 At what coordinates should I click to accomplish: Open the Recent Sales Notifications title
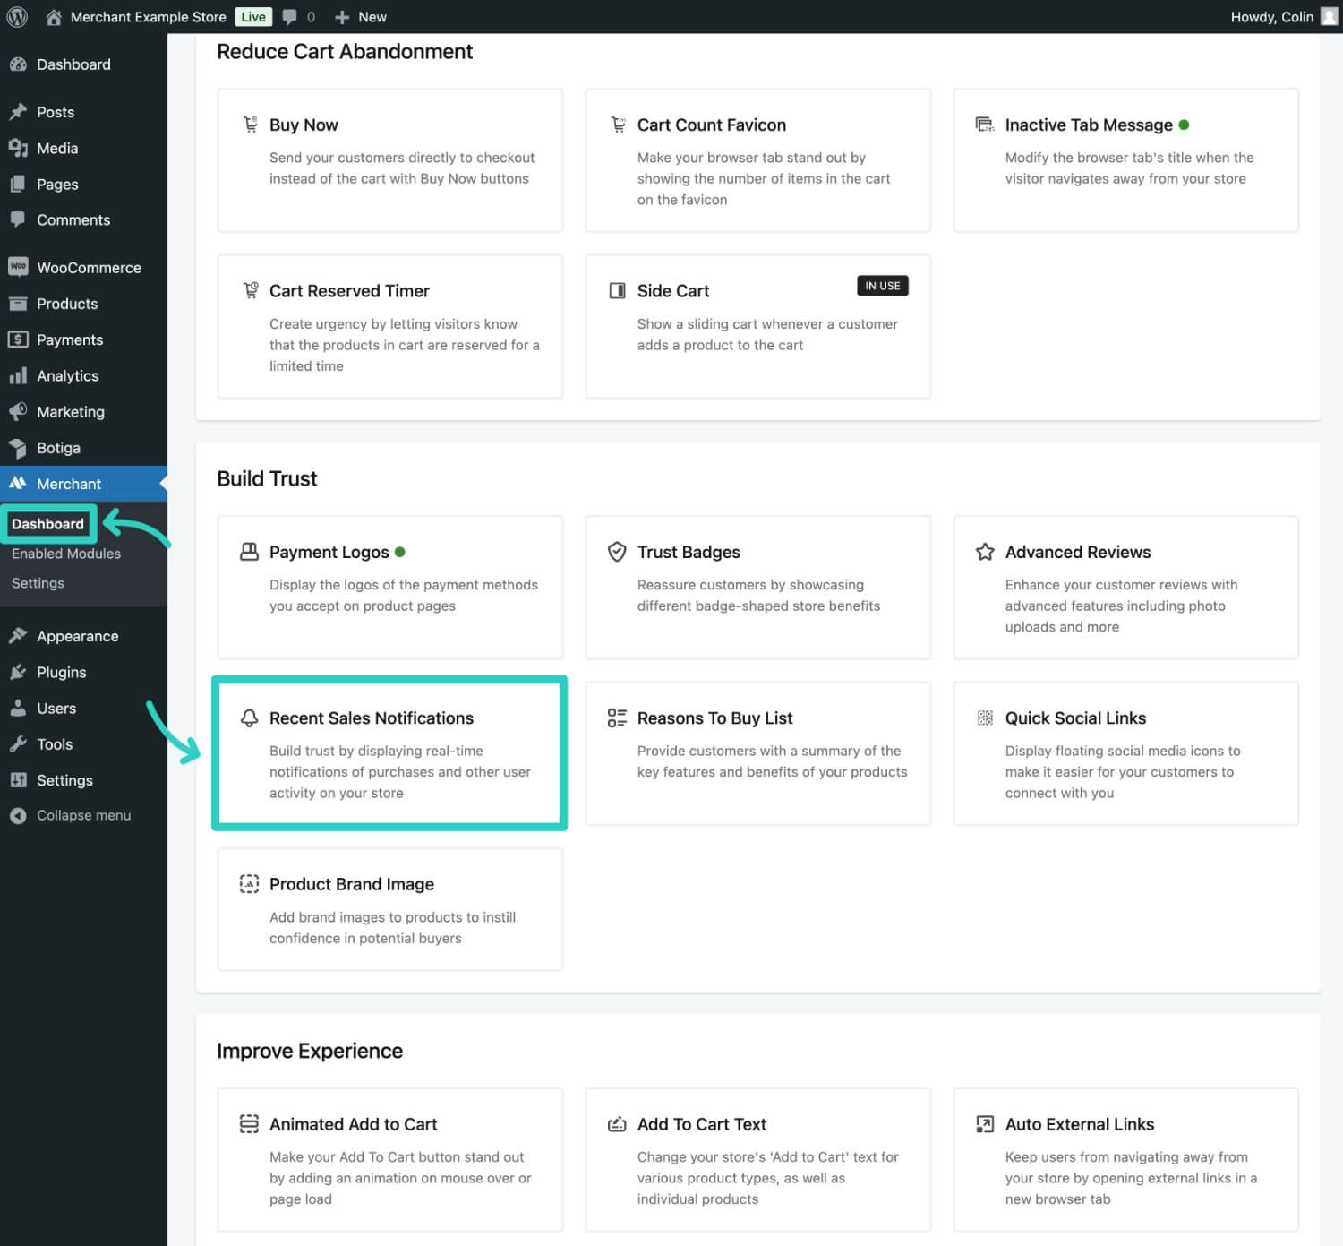tap(372, 718)
